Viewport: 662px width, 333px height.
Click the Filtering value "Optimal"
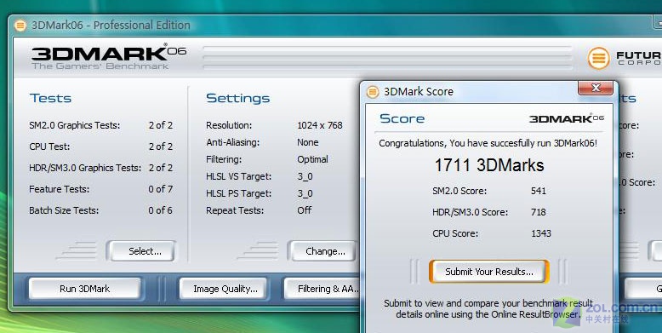click(312, 159)
